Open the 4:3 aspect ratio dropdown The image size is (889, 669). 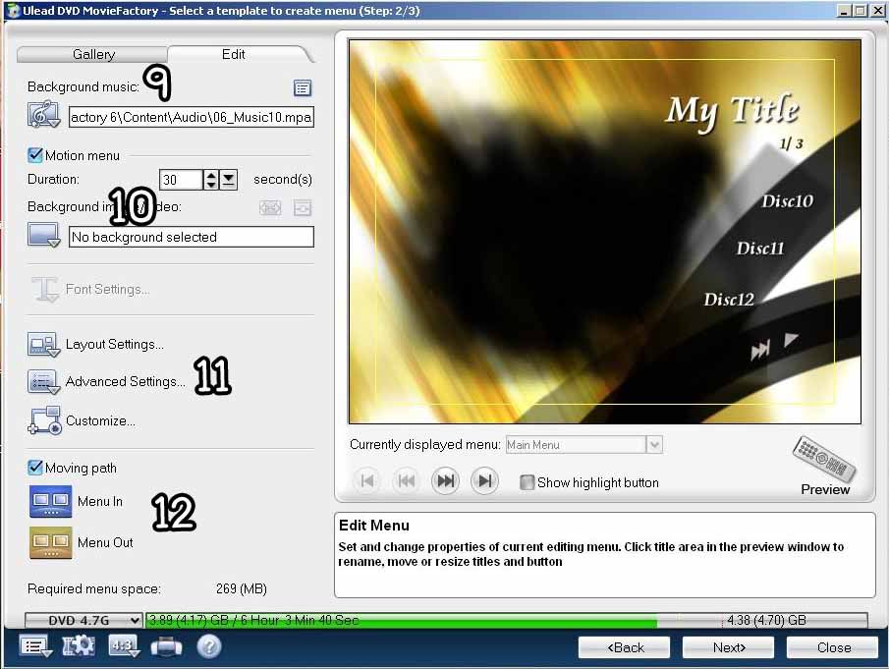(124, 646)
